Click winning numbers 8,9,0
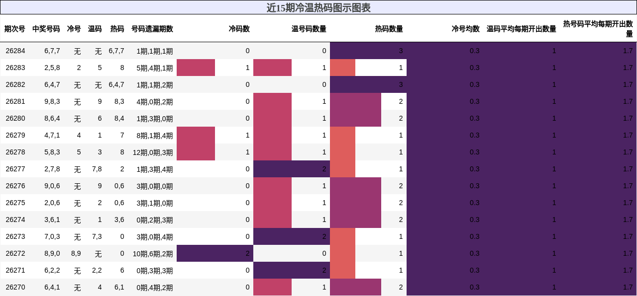 [x=52, y=253]
